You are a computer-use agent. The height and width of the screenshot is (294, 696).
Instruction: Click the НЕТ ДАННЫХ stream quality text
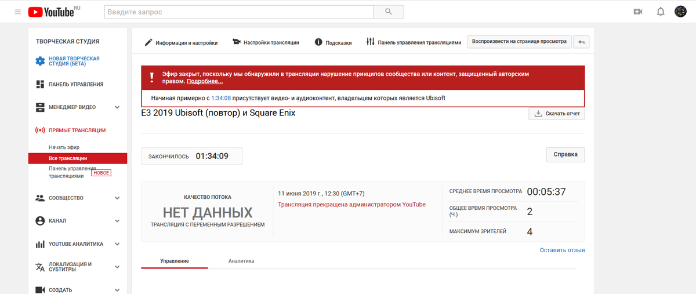[x=207, y=212]
